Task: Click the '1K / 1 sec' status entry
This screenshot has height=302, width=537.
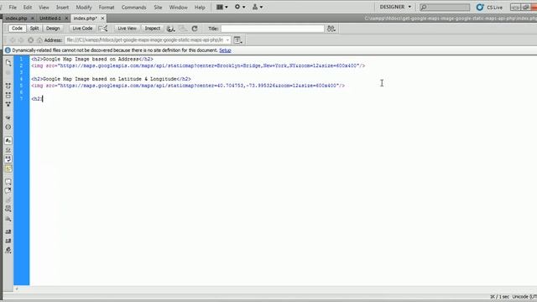Action: coord(499,297)
